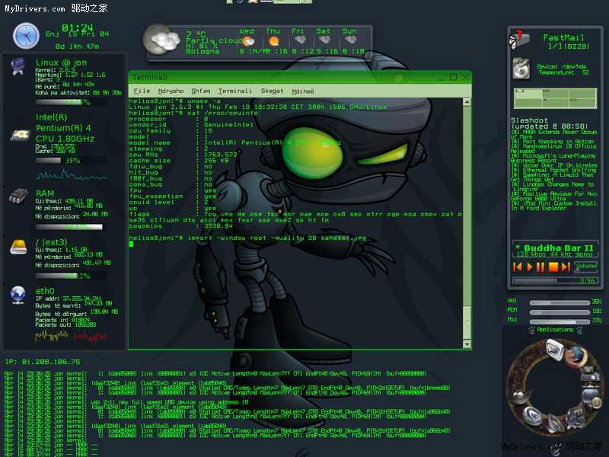Adjust the Vol mixer slider
Viewport: 609px width, 457px height.
[x=560, y=302]
